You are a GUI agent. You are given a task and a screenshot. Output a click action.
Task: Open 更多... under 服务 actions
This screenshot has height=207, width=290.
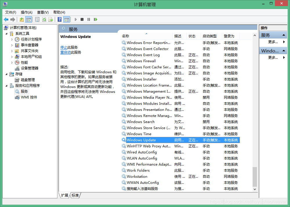(273, 42)
